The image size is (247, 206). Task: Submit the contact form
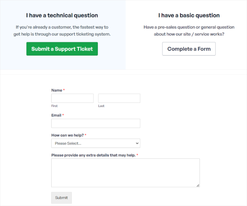(x=61, y=198)
